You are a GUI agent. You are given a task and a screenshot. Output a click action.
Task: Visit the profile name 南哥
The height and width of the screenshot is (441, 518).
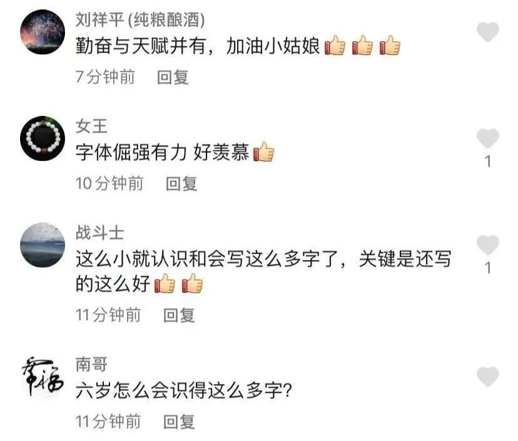pos(91,364)
